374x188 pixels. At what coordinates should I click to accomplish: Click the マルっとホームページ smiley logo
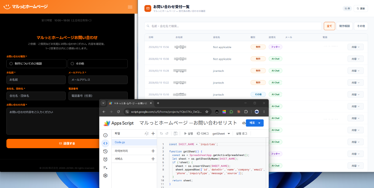coord(7,7)
